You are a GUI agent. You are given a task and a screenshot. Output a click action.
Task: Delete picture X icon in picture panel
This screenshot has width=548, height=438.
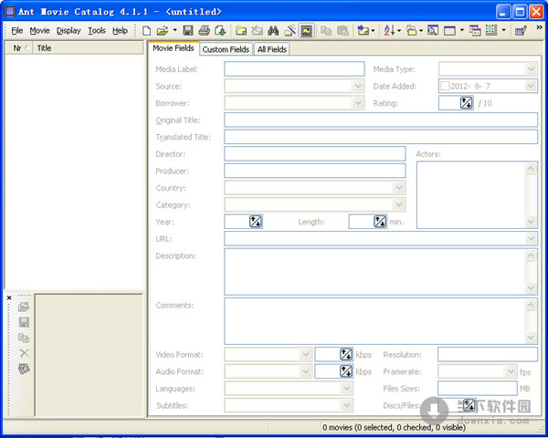24,353
